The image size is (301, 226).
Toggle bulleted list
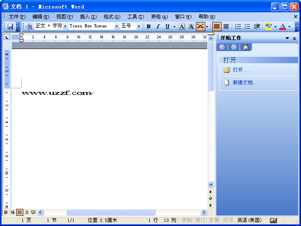point(247,26)
